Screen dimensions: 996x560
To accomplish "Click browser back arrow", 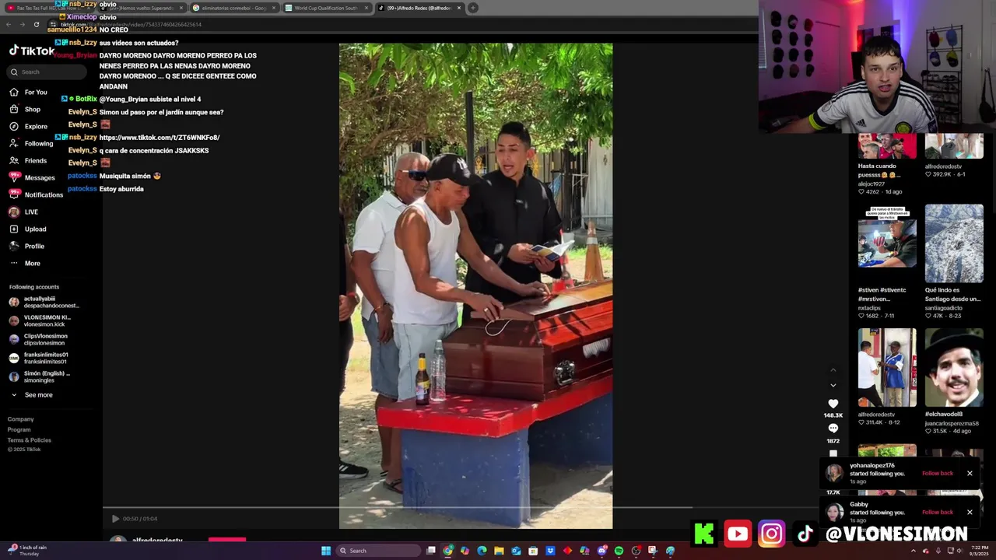I will pyautogui.click(x=9, y=24).
